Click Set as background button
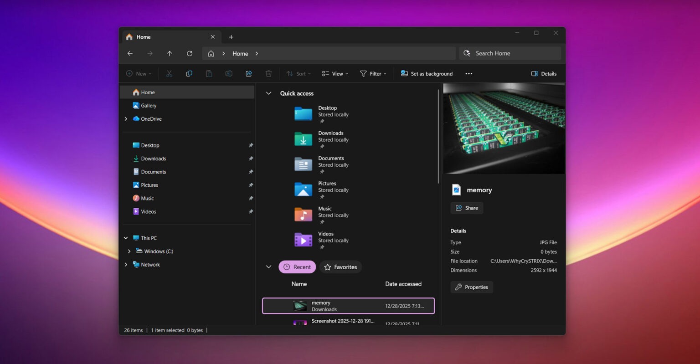700x364 pixels. pyautogui.click(x=427, y=74)
